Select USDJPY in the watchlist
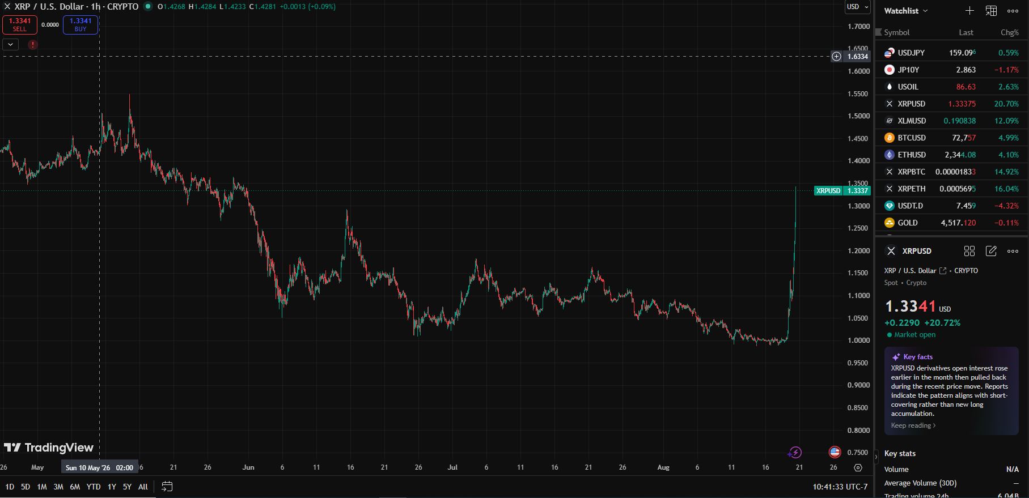Viewport: 1029px width, 498px height. point(952,53)
